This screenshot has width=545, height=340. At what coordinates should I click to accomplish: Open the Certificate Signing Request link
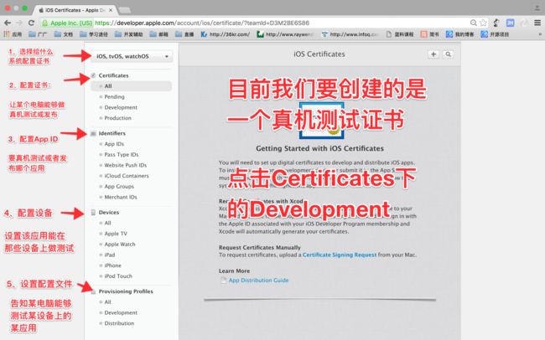[340, 255]
